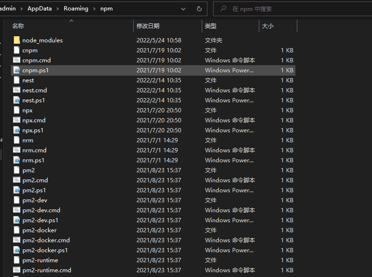Click npm in the address path
Screen dimensions: 372x277
tap(107, 9)
